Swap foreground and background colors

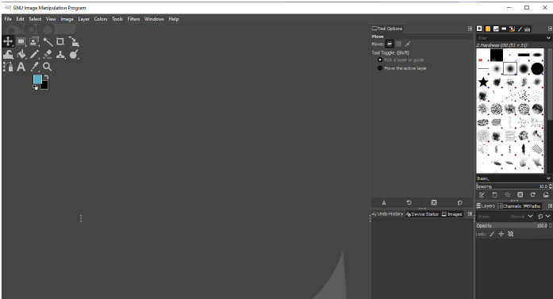46,76
